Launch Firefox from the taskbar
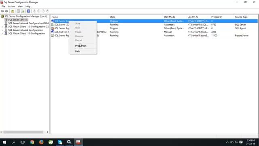The width and height of the screenshot is (259, 146). tap(41, 142)
